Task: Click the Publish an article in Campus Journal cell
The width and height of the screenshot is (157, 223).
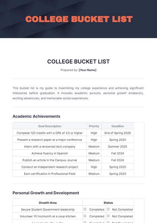Action: pyautogui.click(x=50, y=160)
